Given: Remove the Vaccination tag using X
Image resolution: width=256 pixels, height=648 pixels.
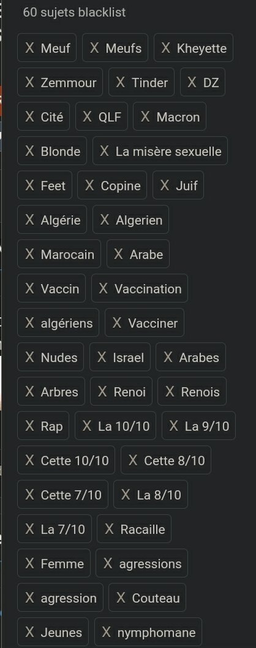Looking at the screenshot, I should click(104, 288).
